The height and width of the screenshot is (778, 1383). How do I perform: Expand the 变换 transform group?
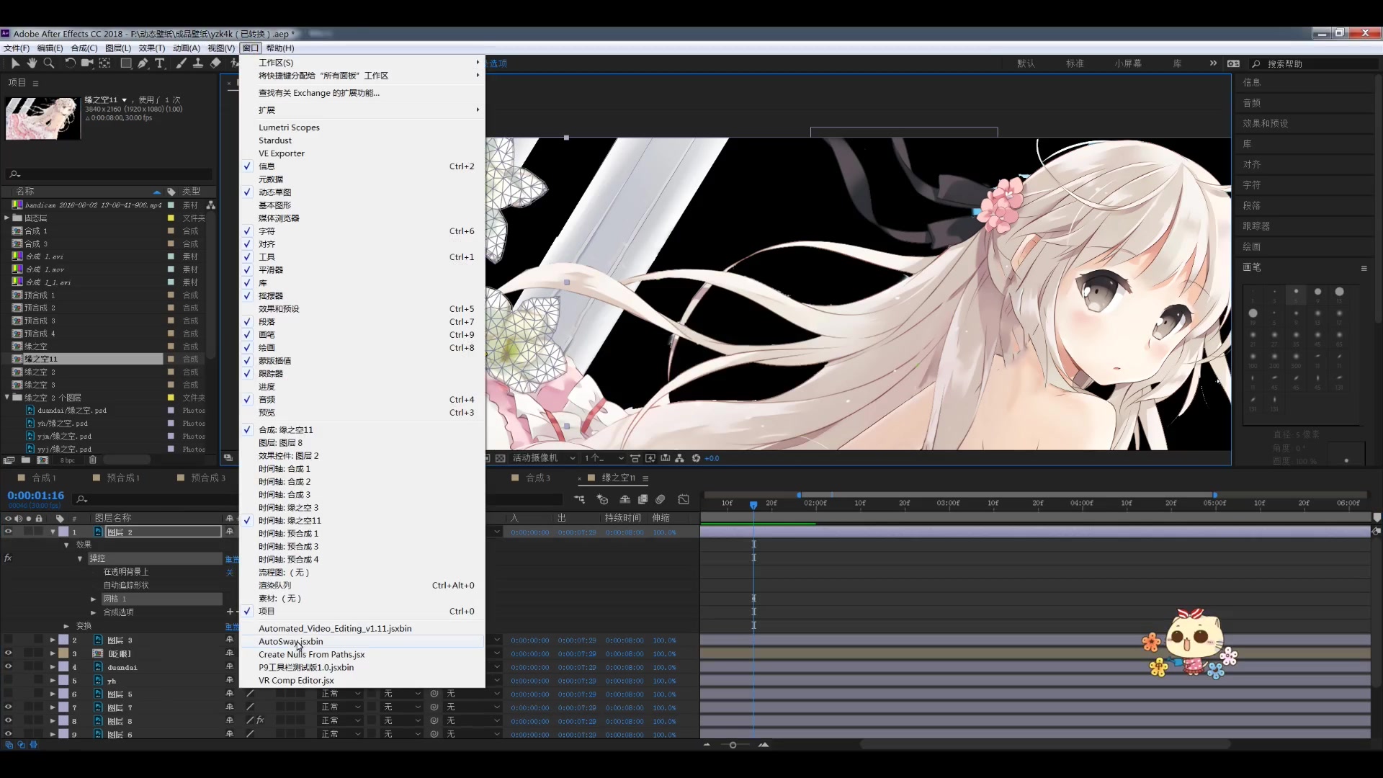pos(66,626)
